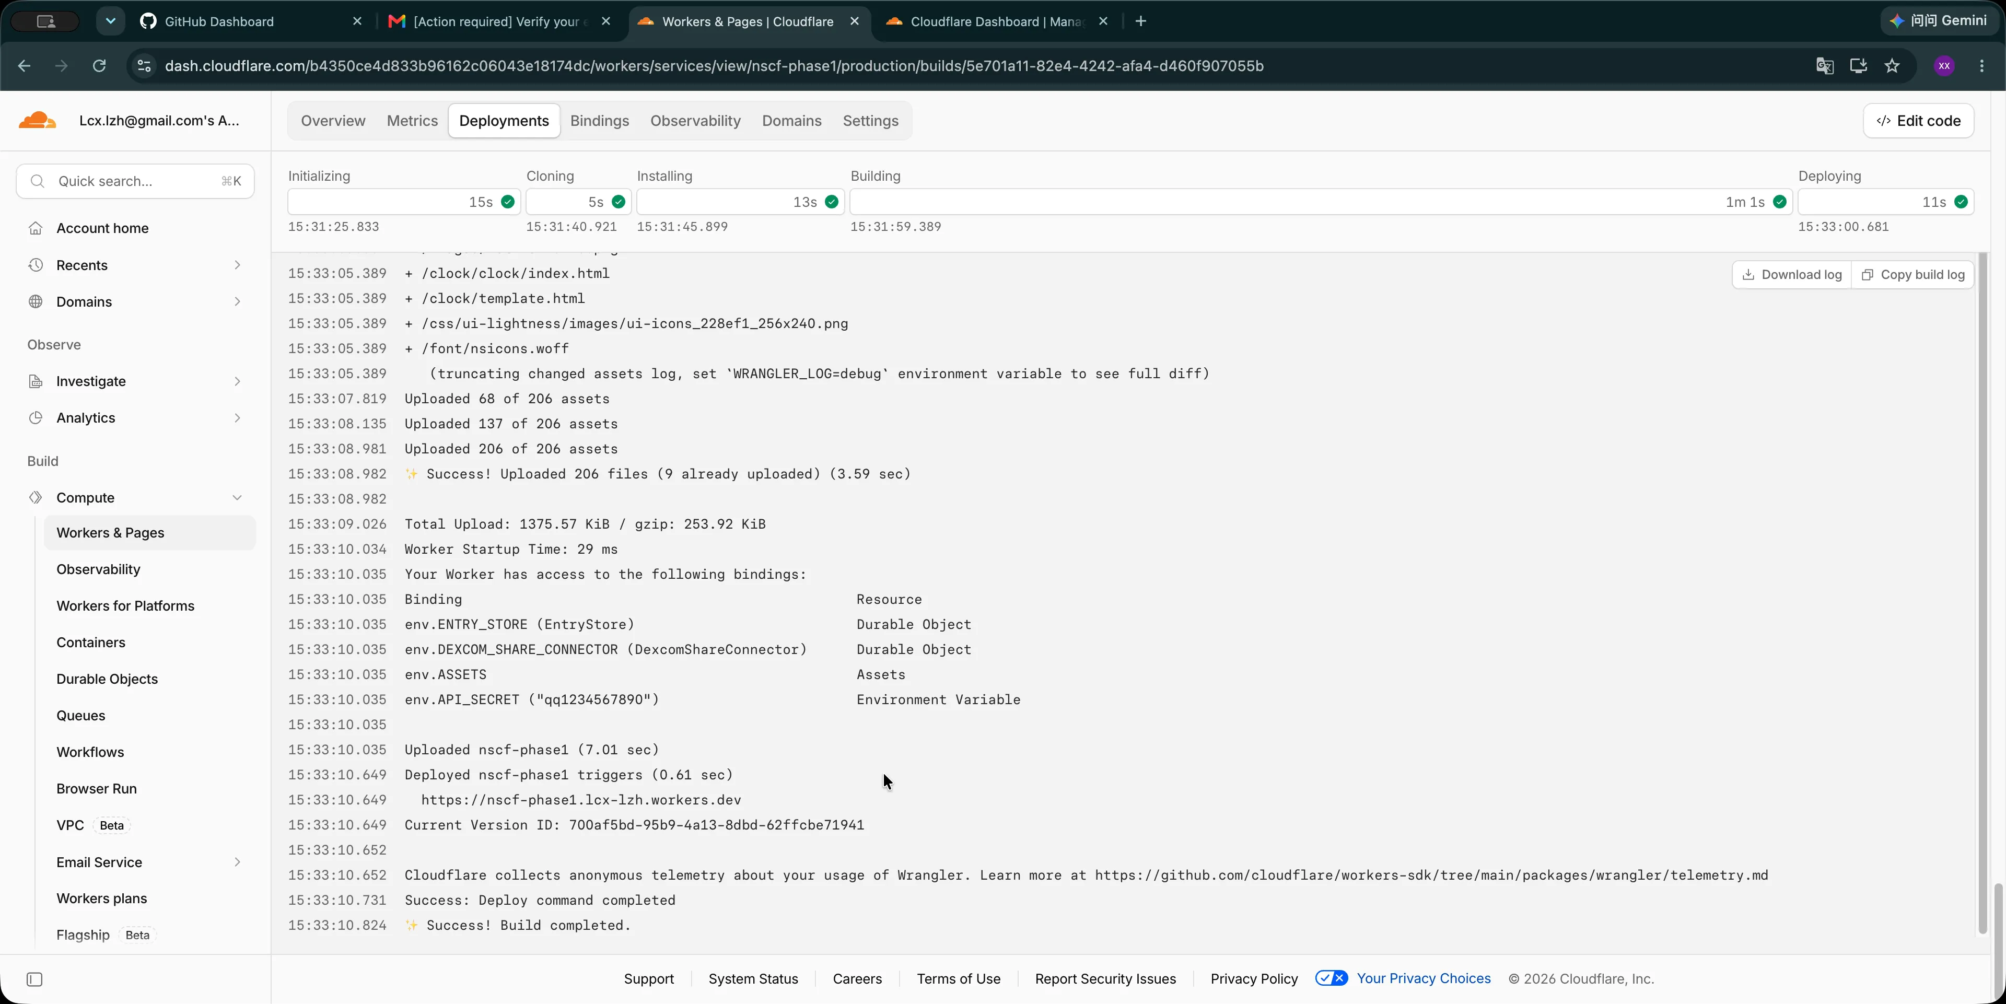Screen dimensions: 2006x1004
Task: Click the install app icon in address bar
Action: [x=1859, y=66]
